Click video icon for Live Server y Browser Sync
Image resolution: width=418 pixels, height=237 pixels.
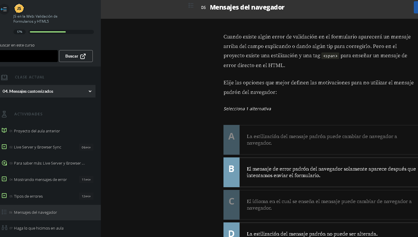coord(4,147)
